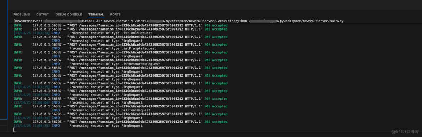Click the 127.0.0.1:56588 address

click(x=47, y=29)
